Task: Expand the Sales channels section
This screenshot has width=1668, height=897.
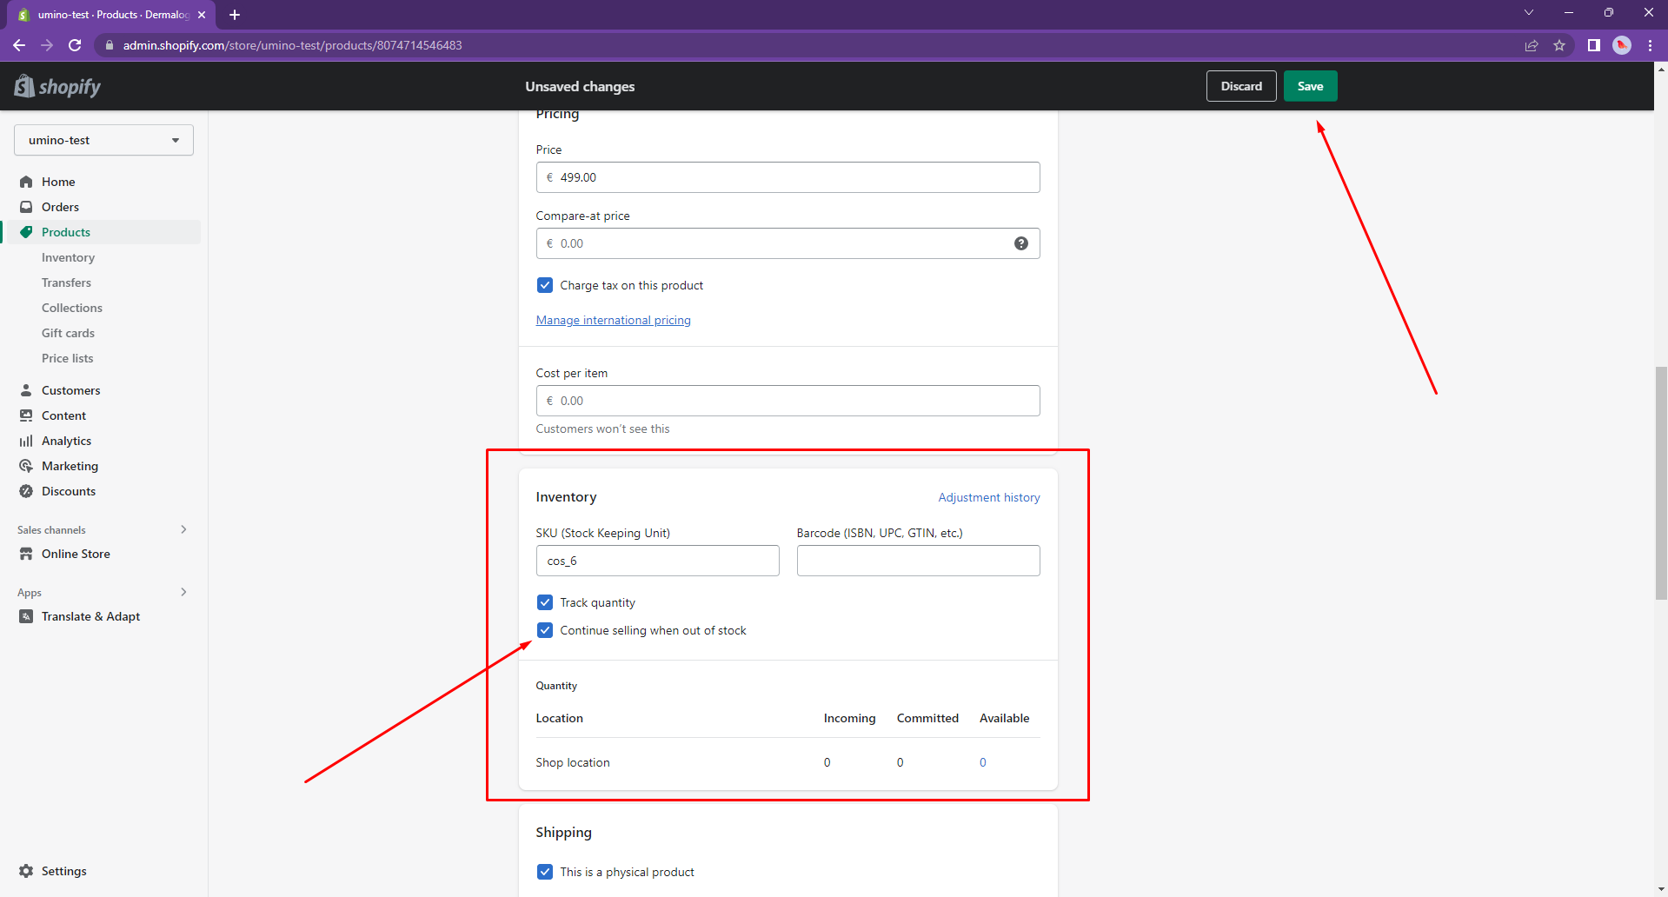Action: 183,529
